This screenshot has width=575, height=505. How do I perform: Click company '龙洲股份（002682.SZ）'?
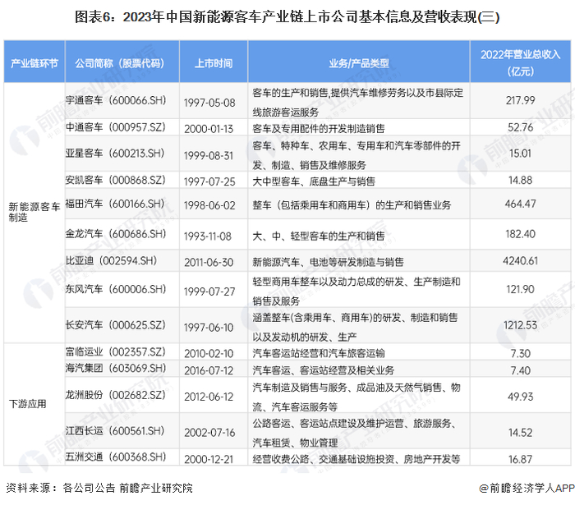click(x=116, y=395)
